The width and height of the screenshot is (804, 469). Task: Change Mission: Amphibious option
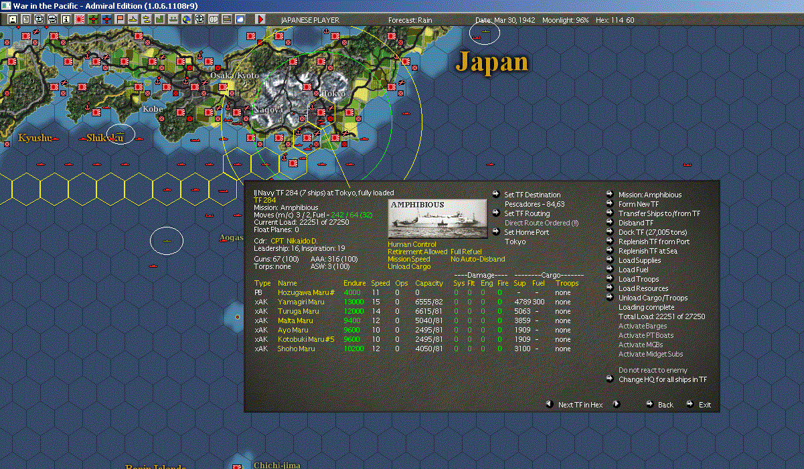650,195
